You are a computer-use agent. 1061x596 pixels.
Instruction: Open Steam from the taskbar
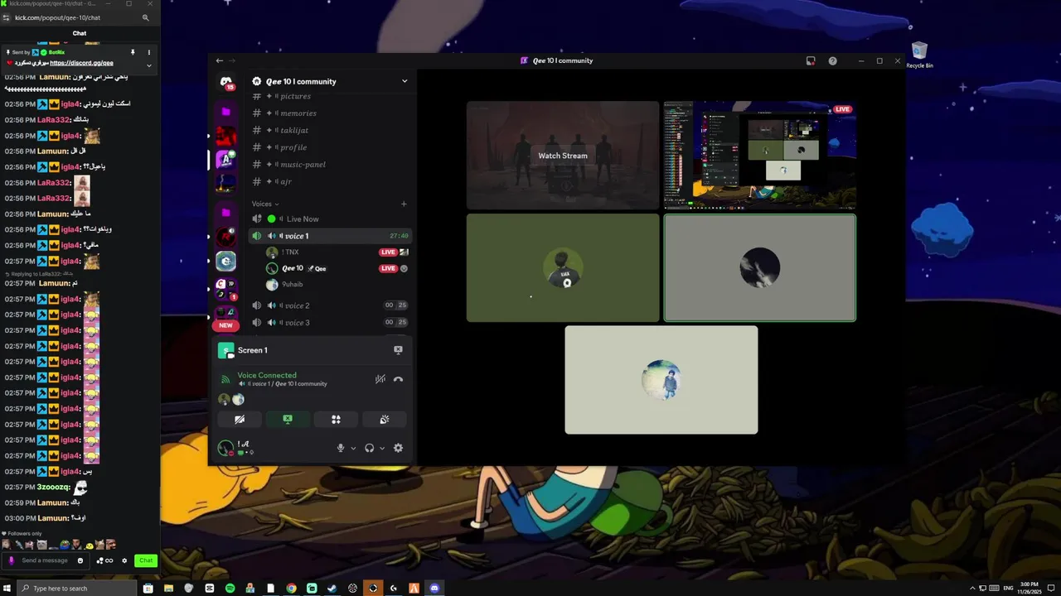point(332,589)
